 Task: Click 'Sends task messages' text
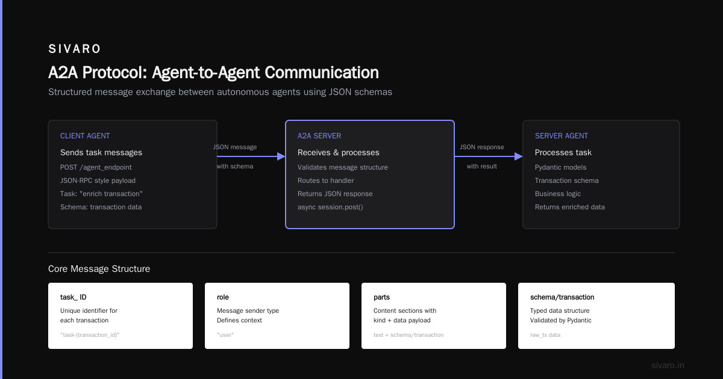click(x=101, y=152)
